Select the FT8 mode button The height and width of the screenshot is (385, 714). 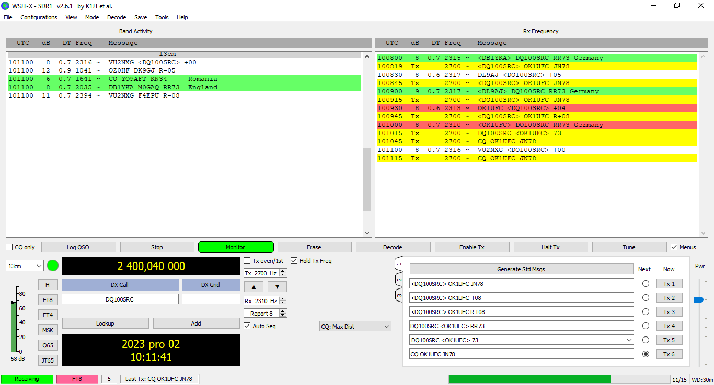click(48, 300)
